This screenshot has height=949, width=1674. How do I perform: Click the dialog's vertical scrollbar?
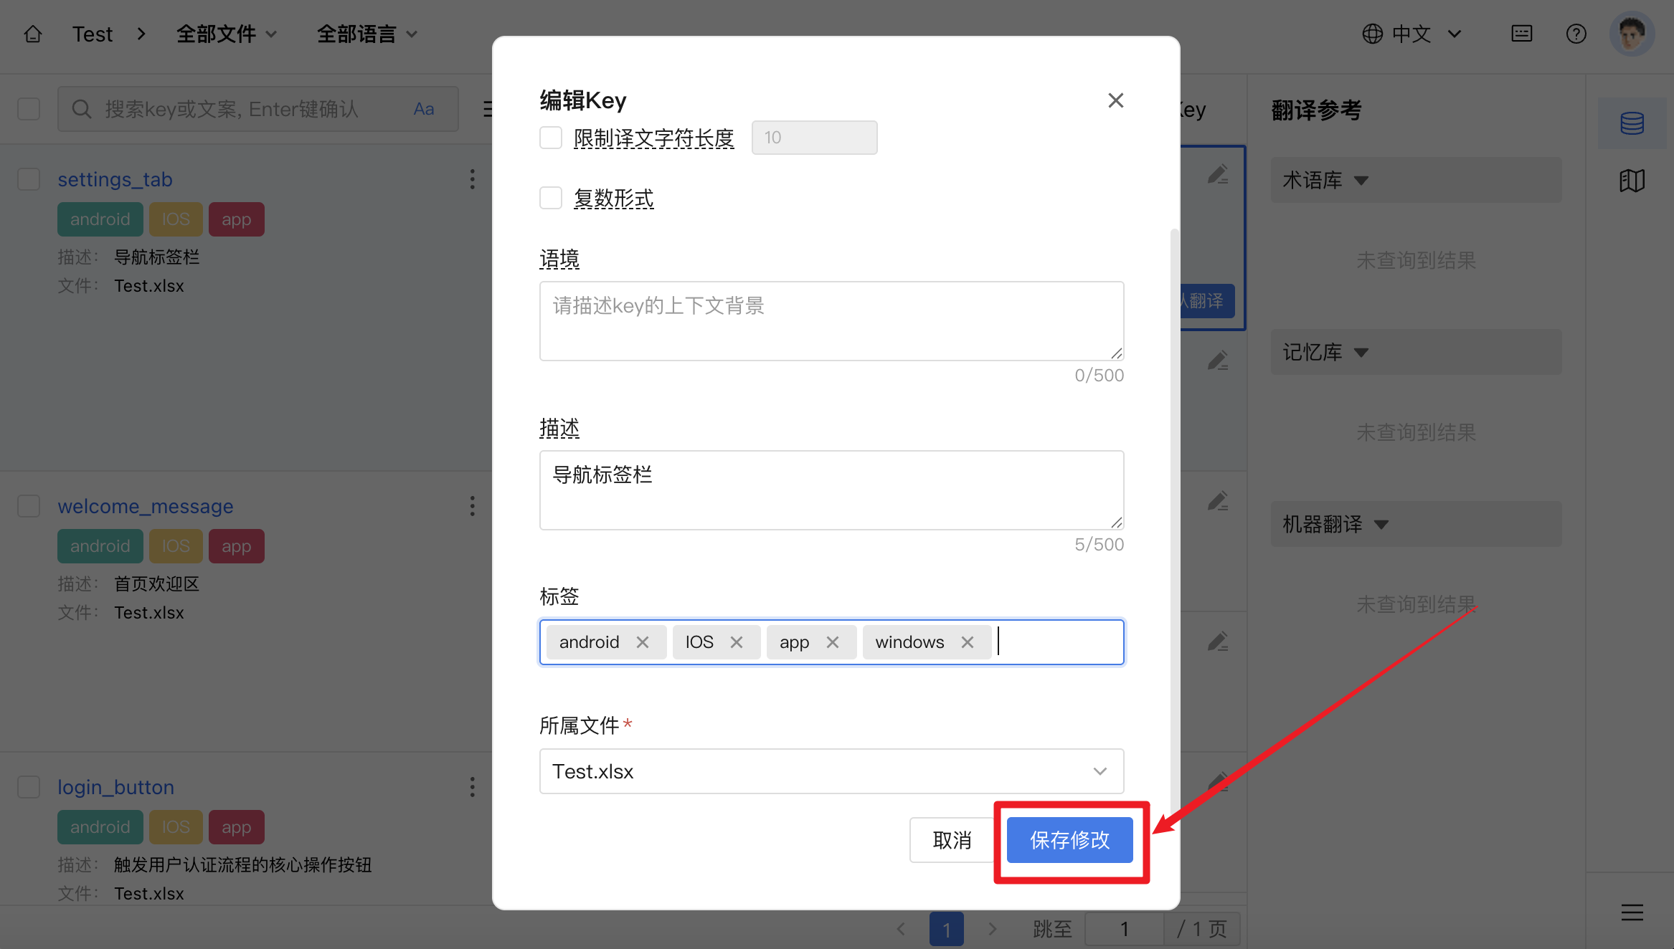[x=1174, y=523]
